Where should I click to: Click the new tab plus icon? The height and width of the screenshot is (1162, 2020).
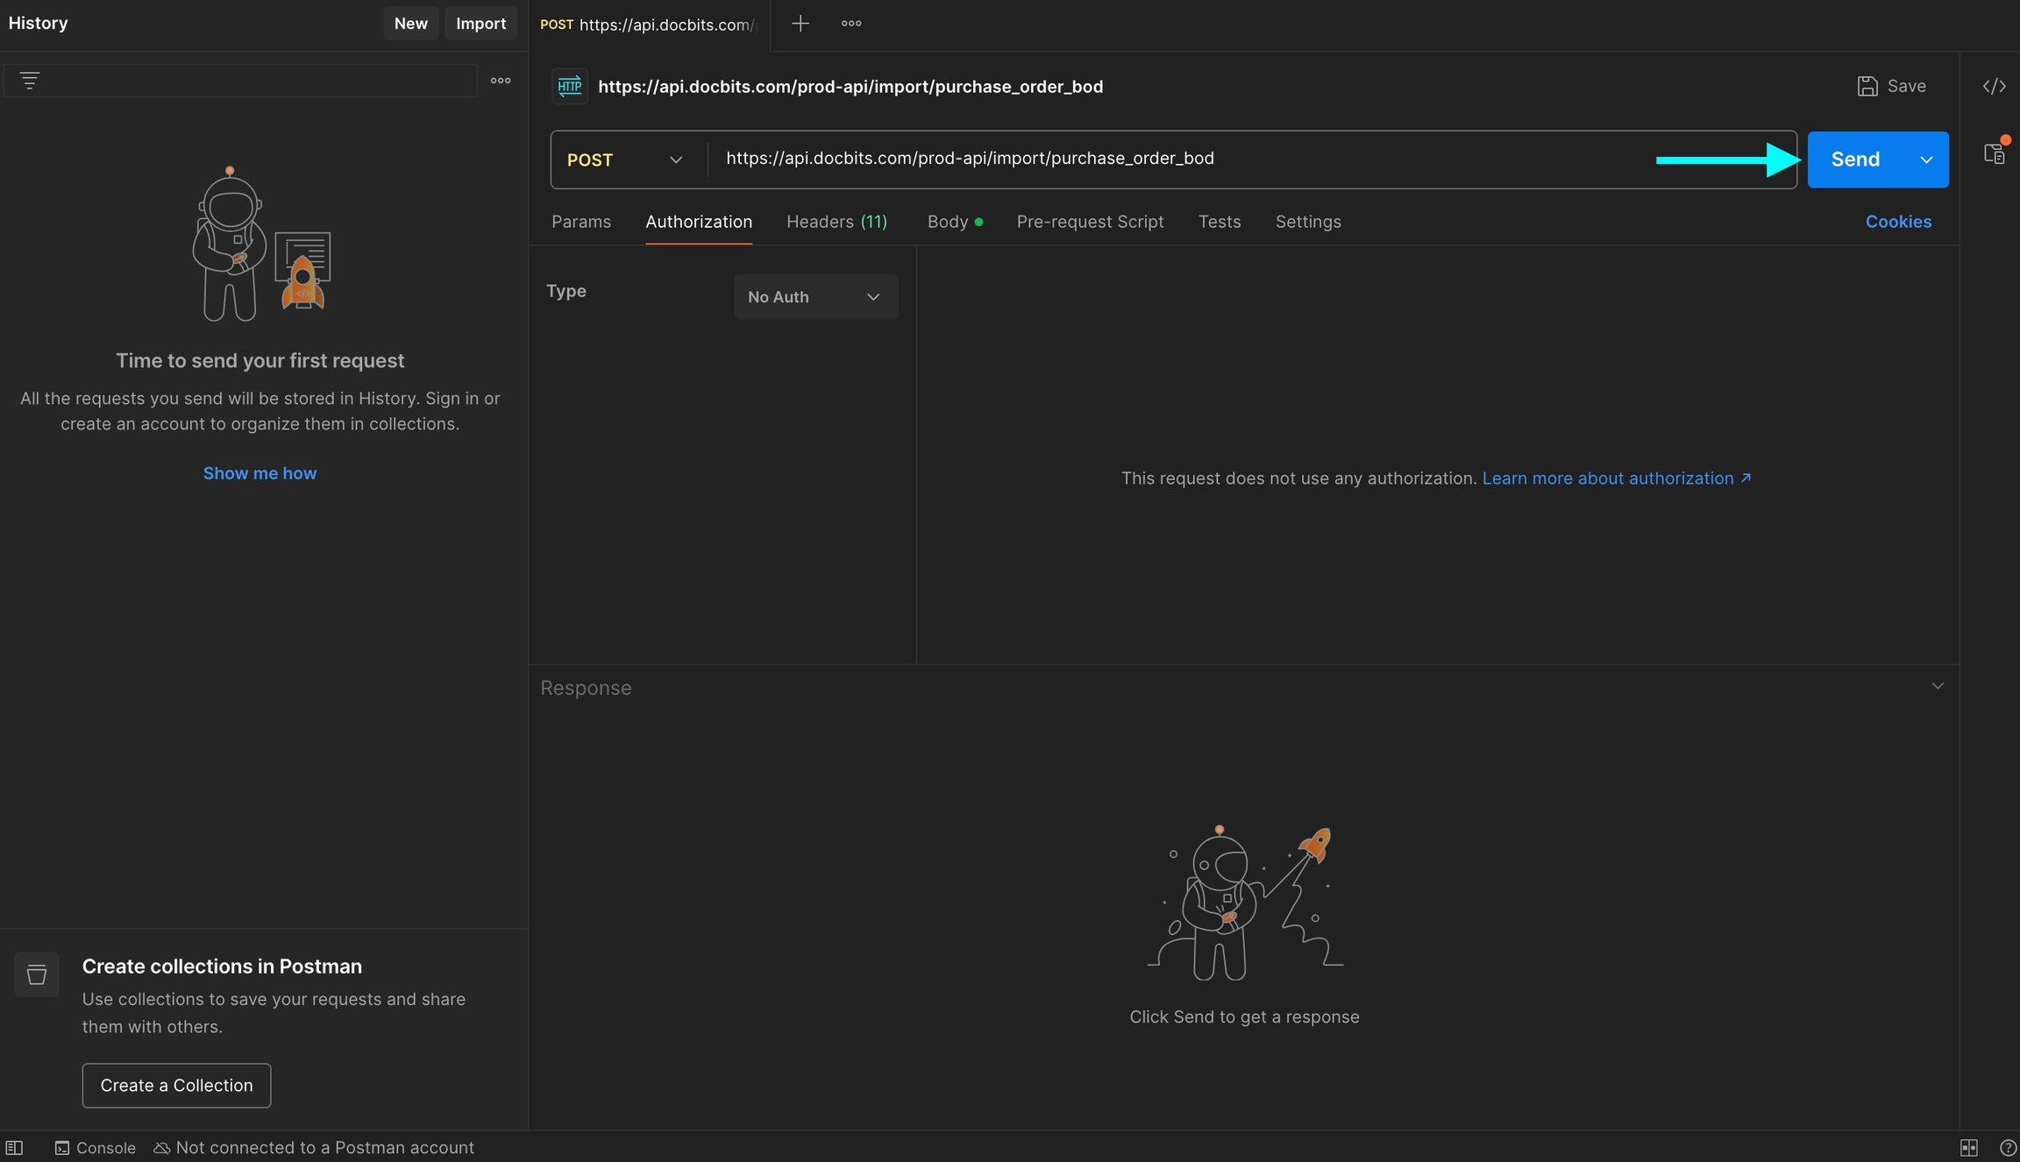click(x=800, y=24)
